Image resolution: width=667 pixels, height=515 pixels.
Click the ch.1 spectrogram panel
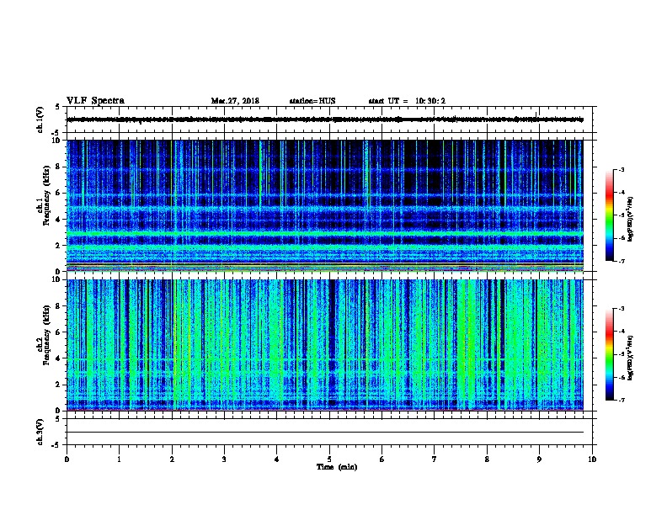point(325,205)
